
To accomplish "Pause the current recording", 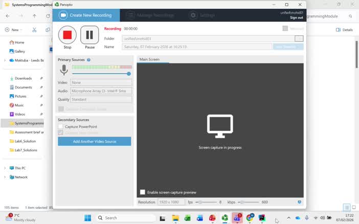I will [89, 35].
